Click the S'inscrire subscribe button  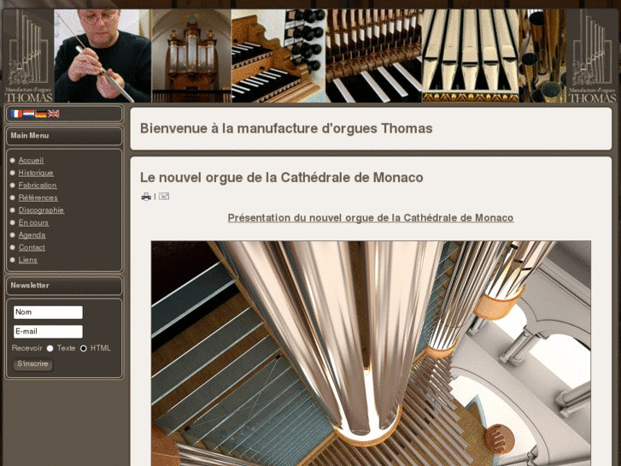(32, 363)
